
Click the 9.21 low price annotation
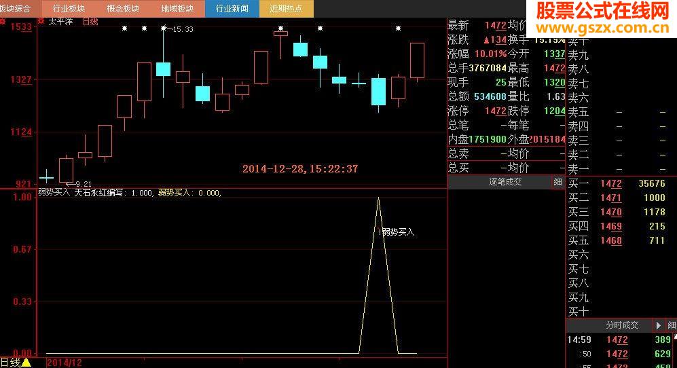pyautogui.click(x=84, y=185)
